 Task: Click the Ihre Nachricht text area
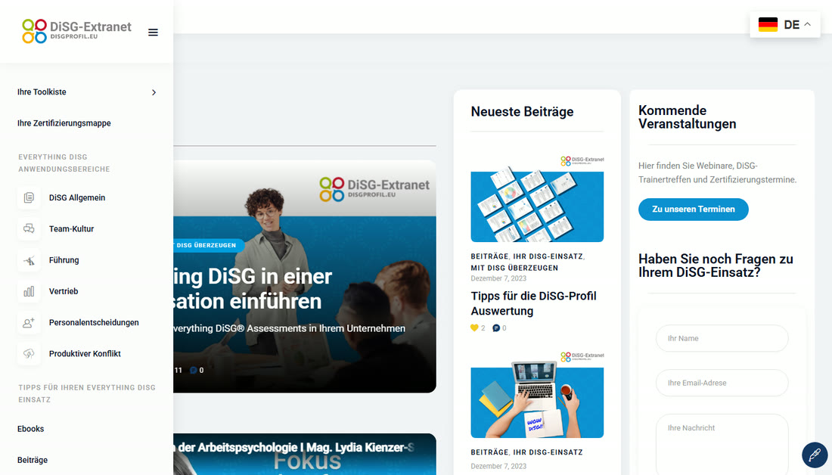click(722, 444)
